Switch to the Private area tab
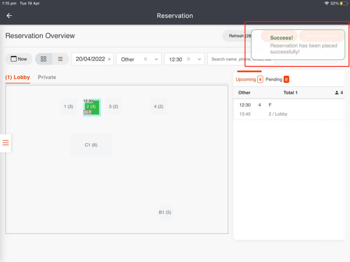 (47, 77)
